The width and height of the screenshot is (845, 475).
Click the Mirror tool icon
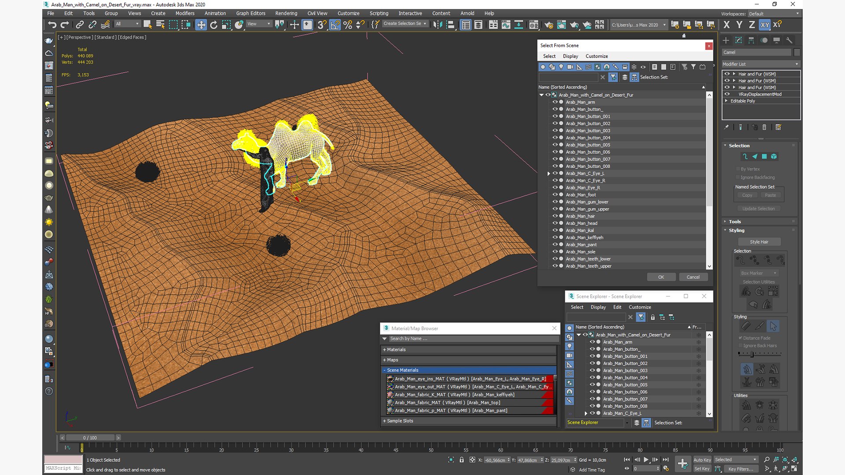(437, 25)
